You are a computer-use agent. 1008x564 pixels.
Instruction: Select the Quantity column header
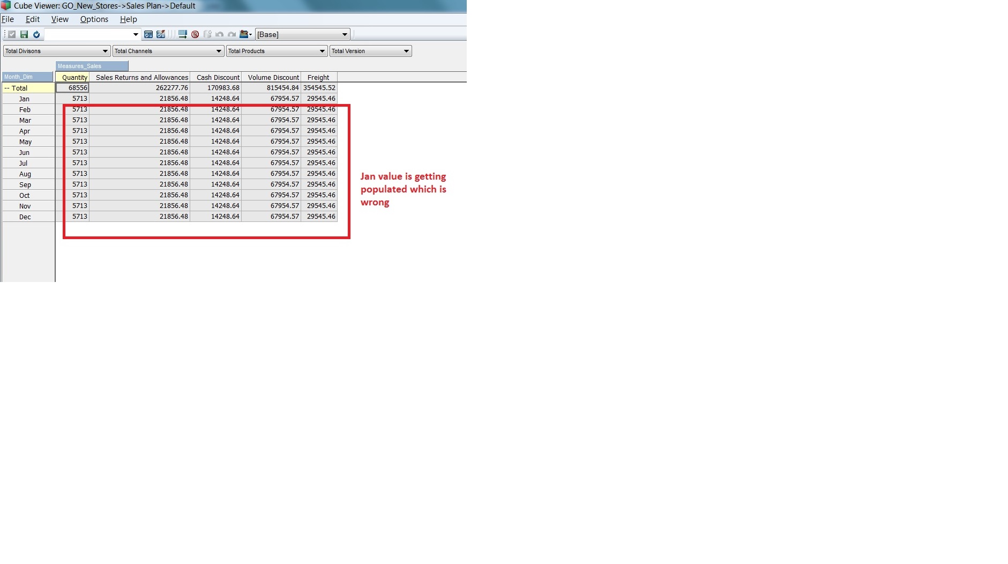72,77
